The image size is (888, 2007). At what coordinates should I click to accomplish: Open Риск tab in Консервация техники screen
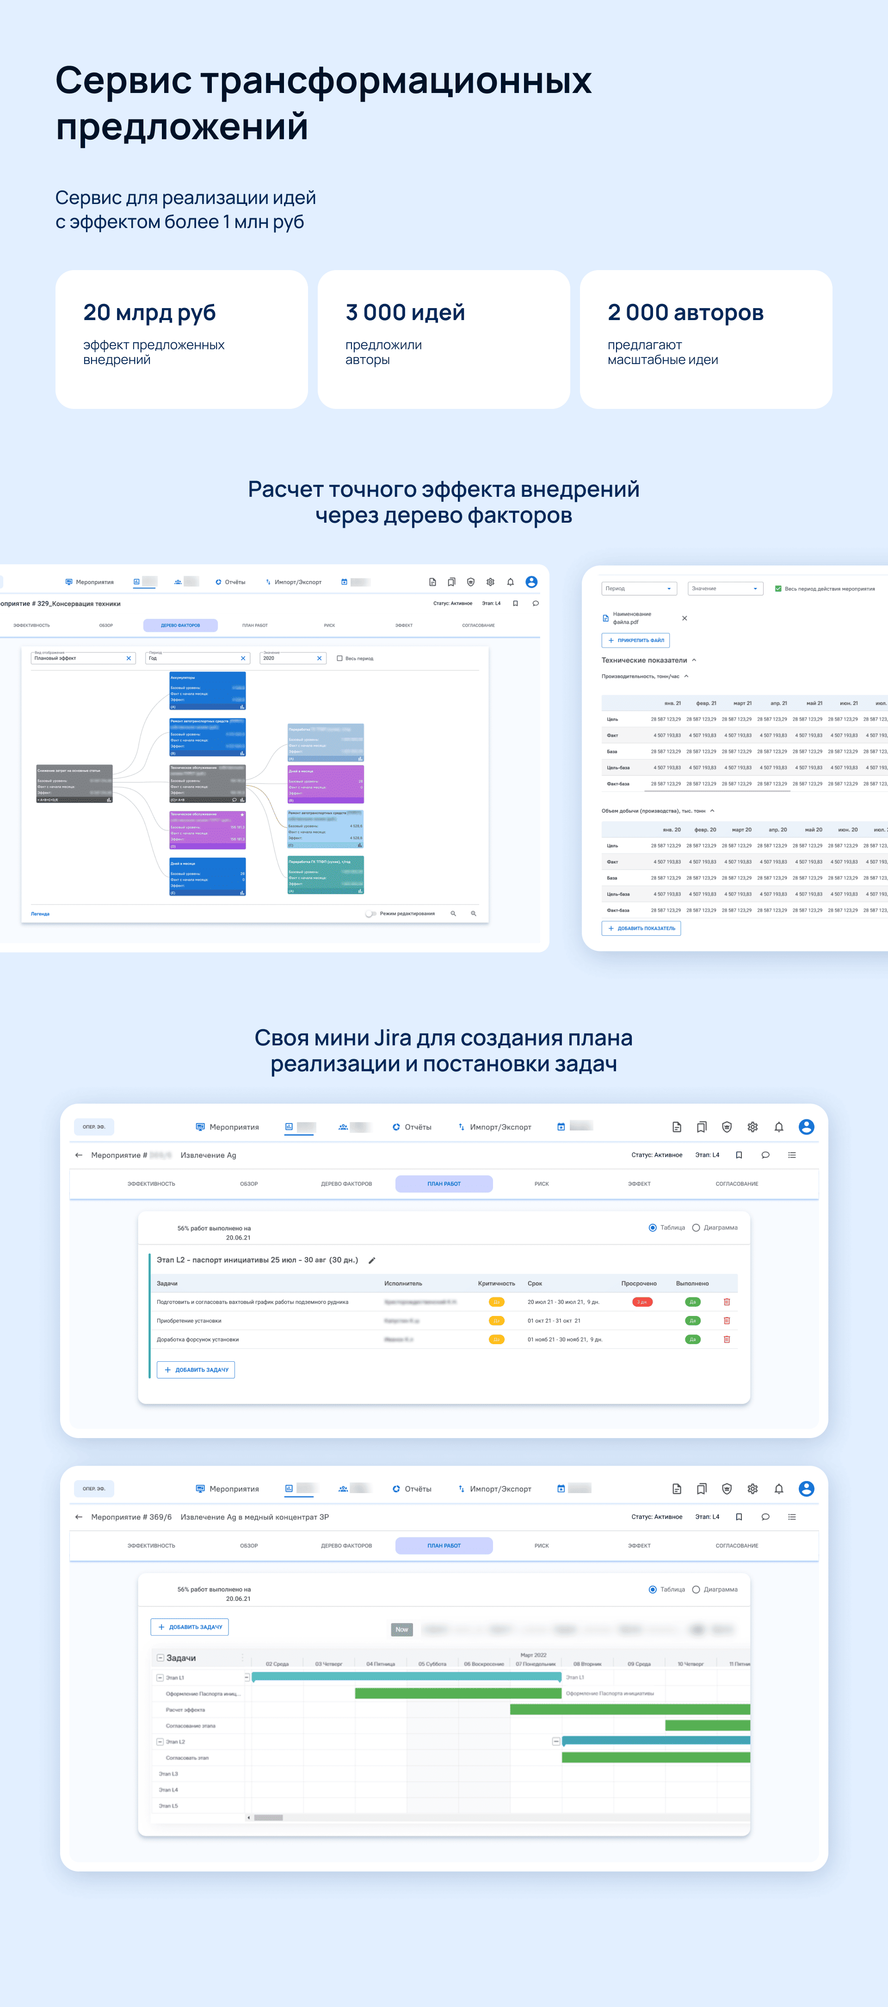329,625
